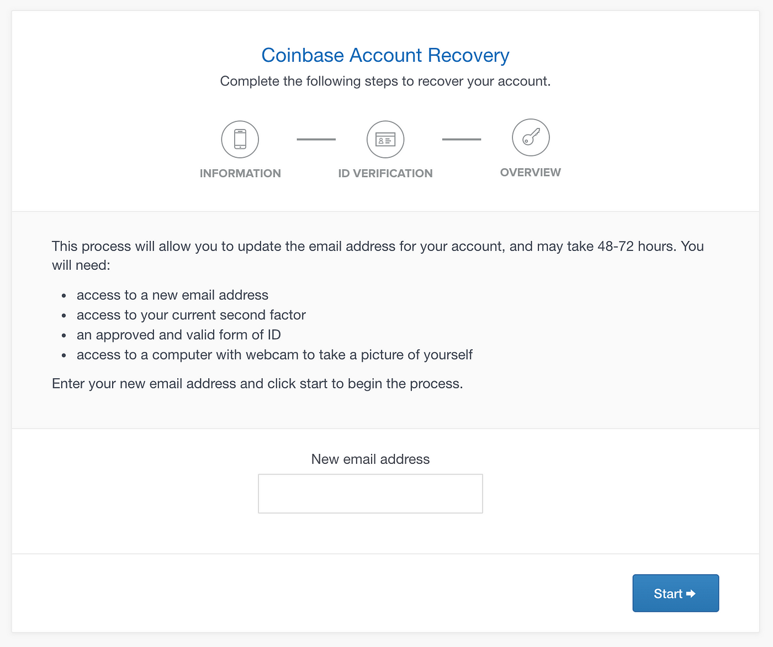The width and height of the screenshot is (773, 647).
Task: Click 'access to a new email address' bullet
Action: (172, 295)
